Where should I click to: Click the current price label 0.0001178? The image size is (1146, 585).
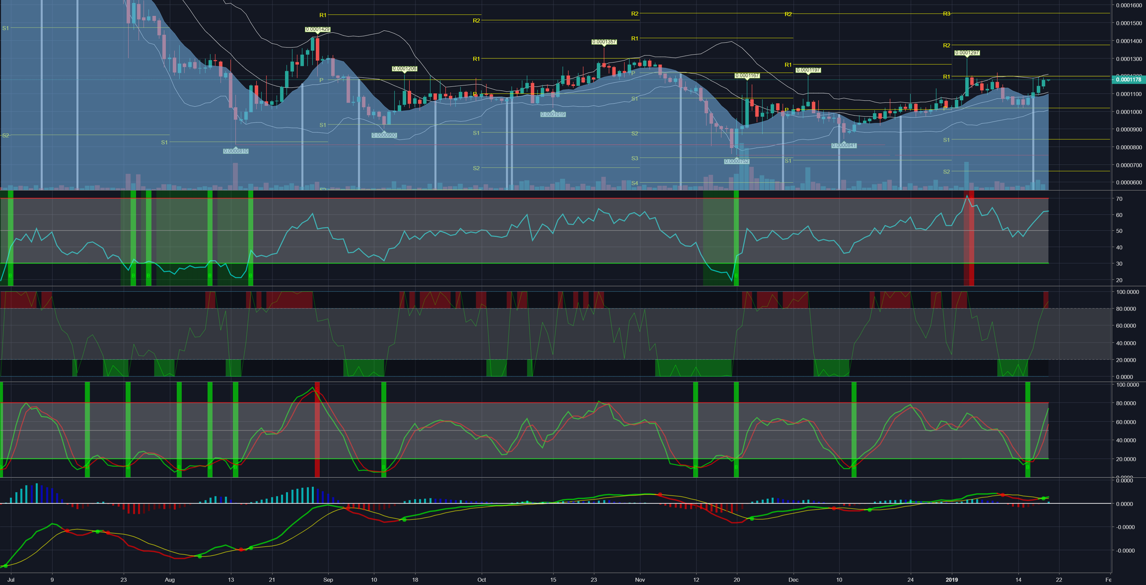point(1128,80)
